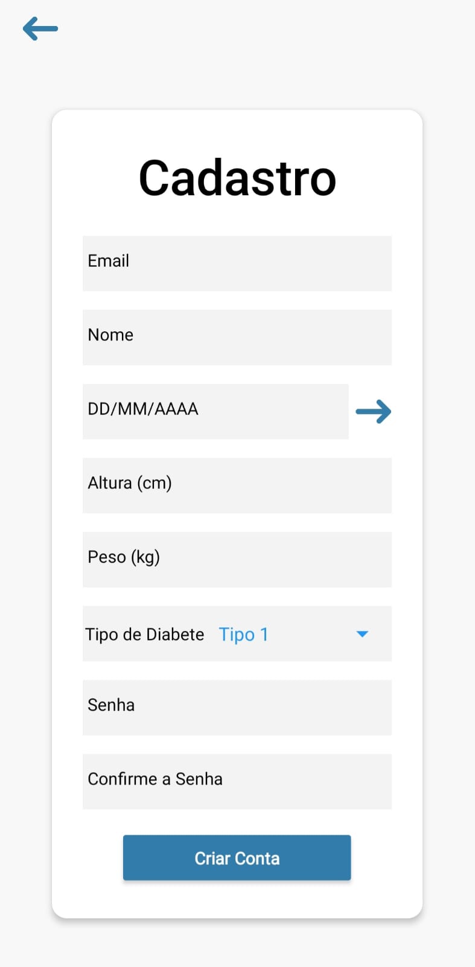Expand the diabetes type dropdown arrow
The image size is (475, 967).
[x=362, y=634]
